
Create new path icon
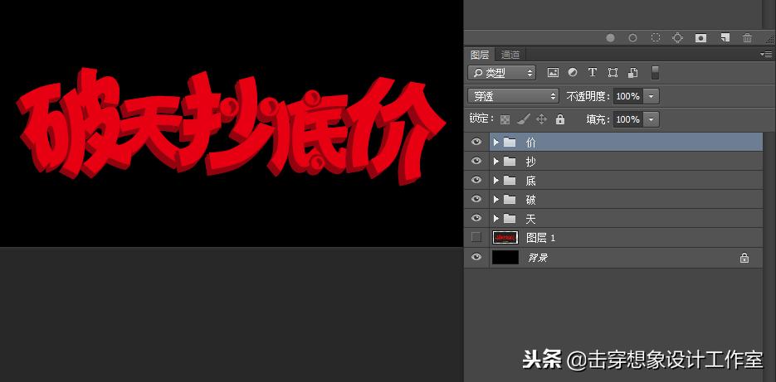(725, 37)
